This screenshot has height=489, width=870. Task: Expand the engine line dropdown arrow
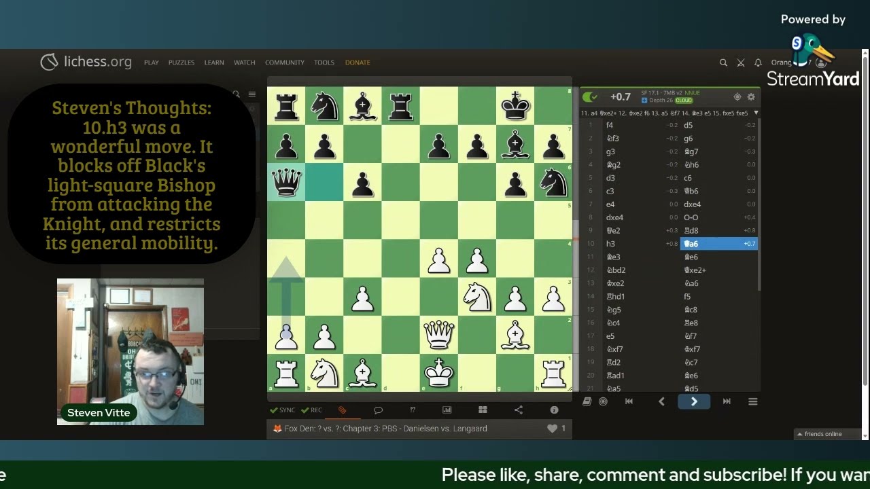[x=756, y=113]
